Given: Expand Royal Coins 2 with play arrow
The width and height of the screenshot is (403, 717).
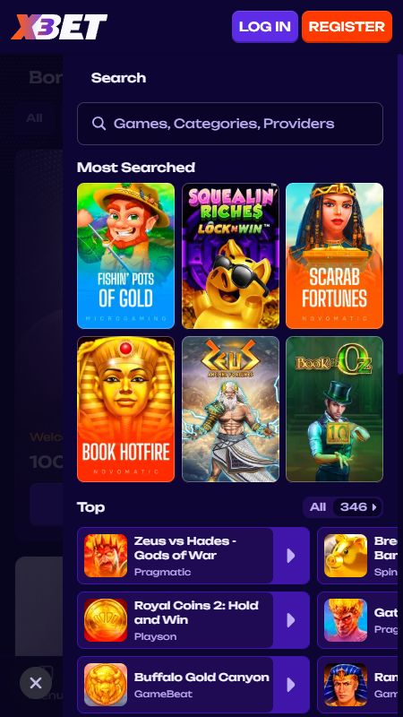Looking at the screenshot, I should click(291, 620).
